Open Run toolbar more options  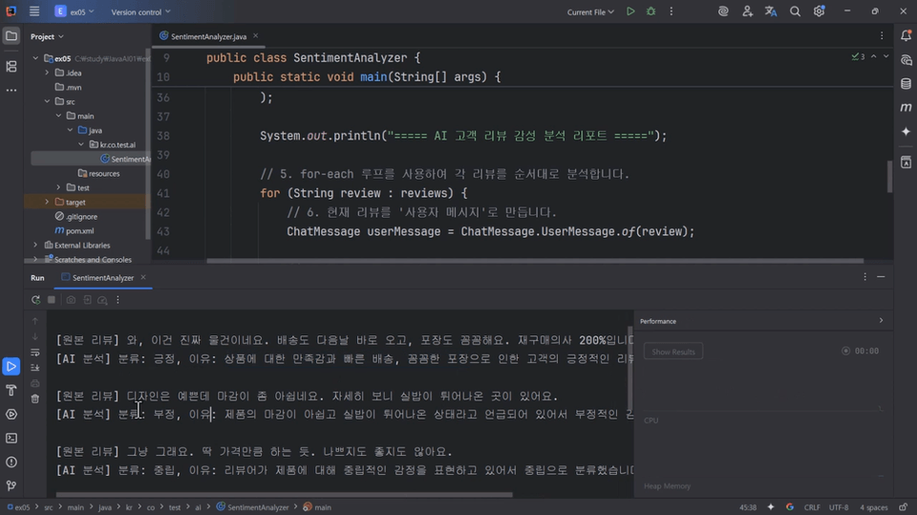[x=117, y=300]
